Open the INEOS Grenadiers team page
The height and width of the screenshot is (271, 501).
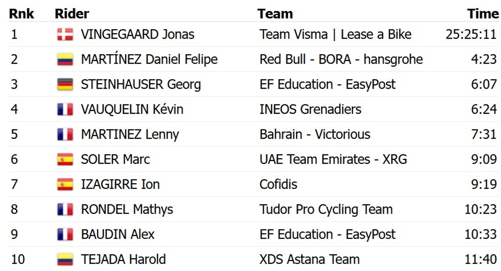pos(310,109)
